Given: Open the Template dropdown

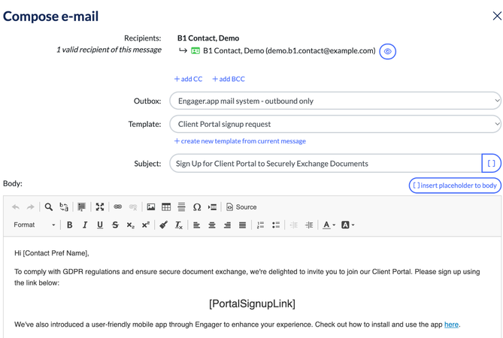Looking at the screenshot, I should pos(335,124).
